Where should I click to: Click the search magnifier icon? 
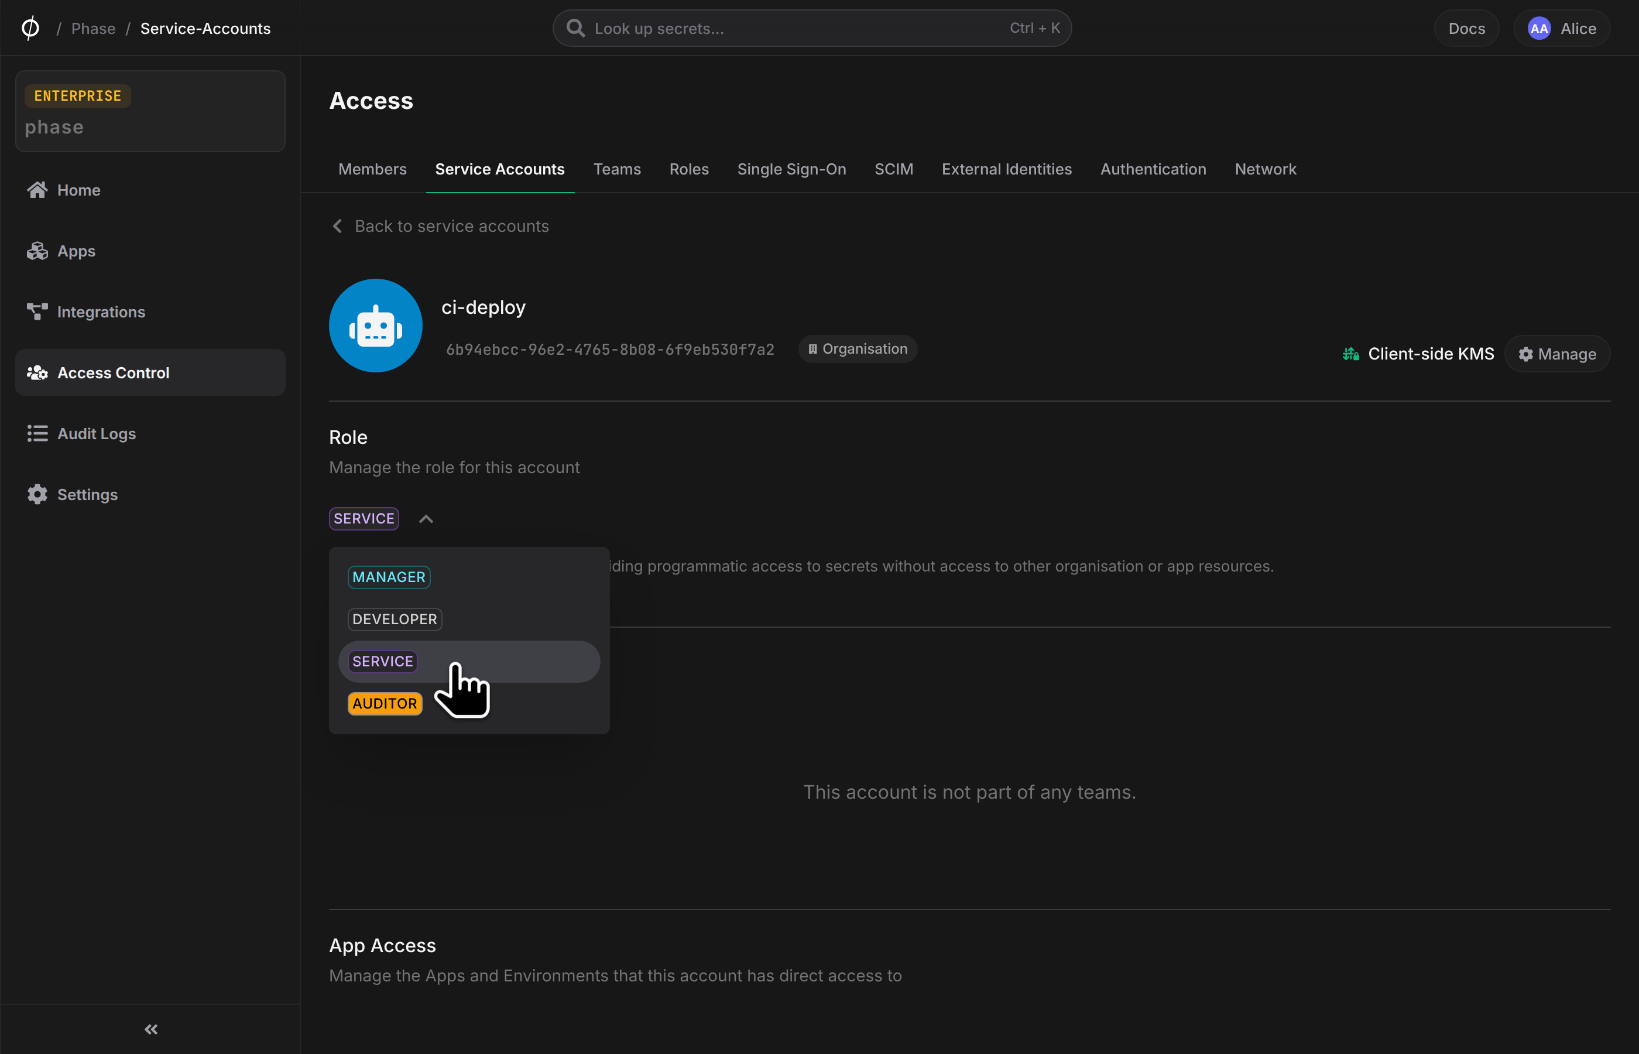click(x=576, y=28)
